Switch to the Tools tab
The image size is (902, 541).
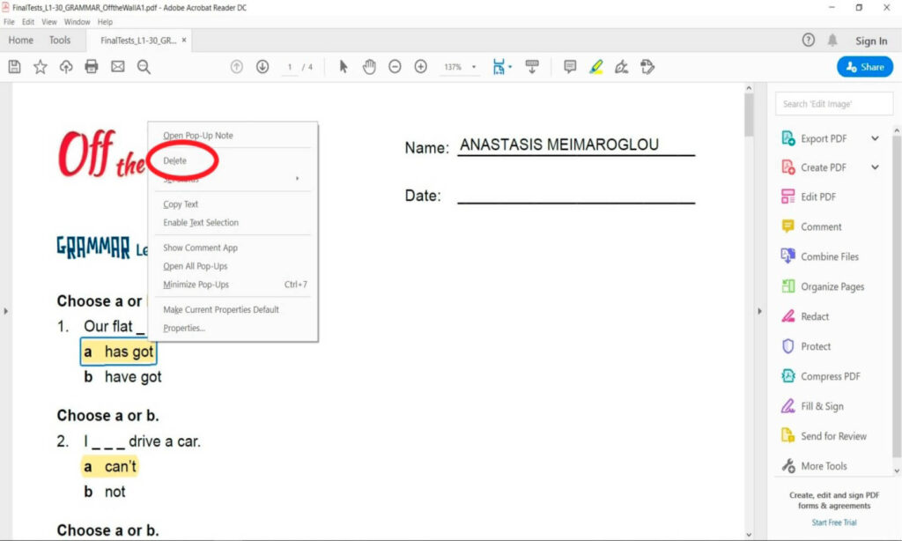[60, 41]
